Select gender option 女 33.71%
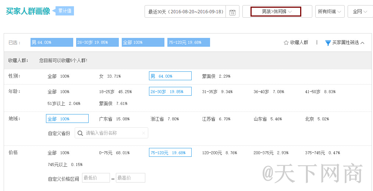 pyautogui.click(x=110, y=76)
